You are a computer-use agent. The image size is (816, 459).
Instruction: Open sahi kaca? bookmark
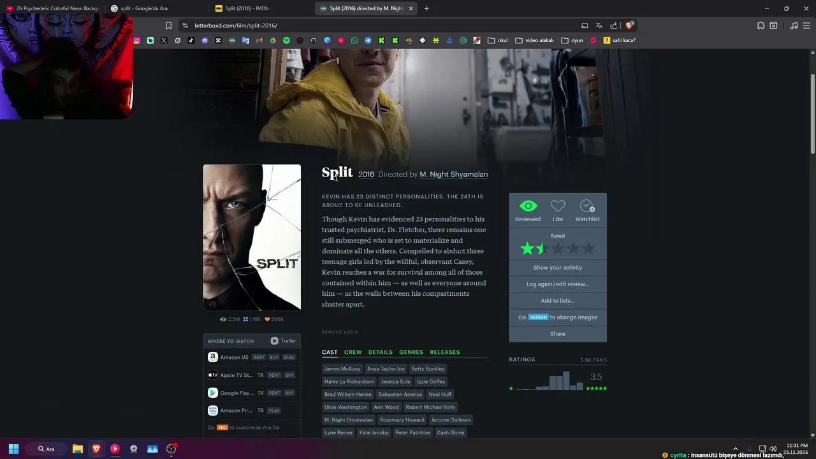pyautogui.click(x=619, y=40)
